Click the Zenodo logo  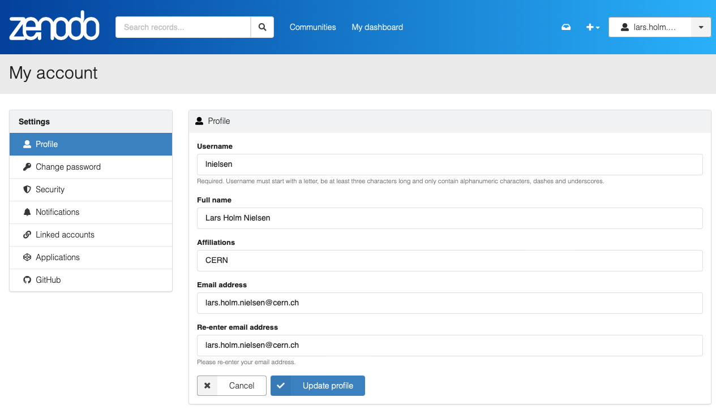coord(54,27)
